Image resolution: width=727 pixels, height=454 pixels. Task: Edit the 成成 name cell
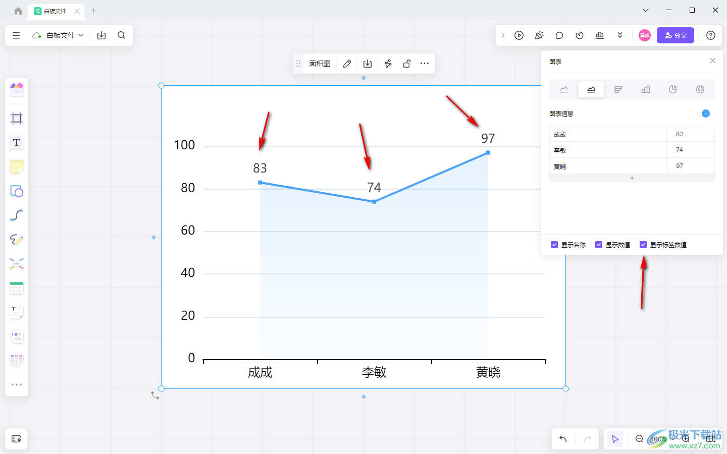608,134
